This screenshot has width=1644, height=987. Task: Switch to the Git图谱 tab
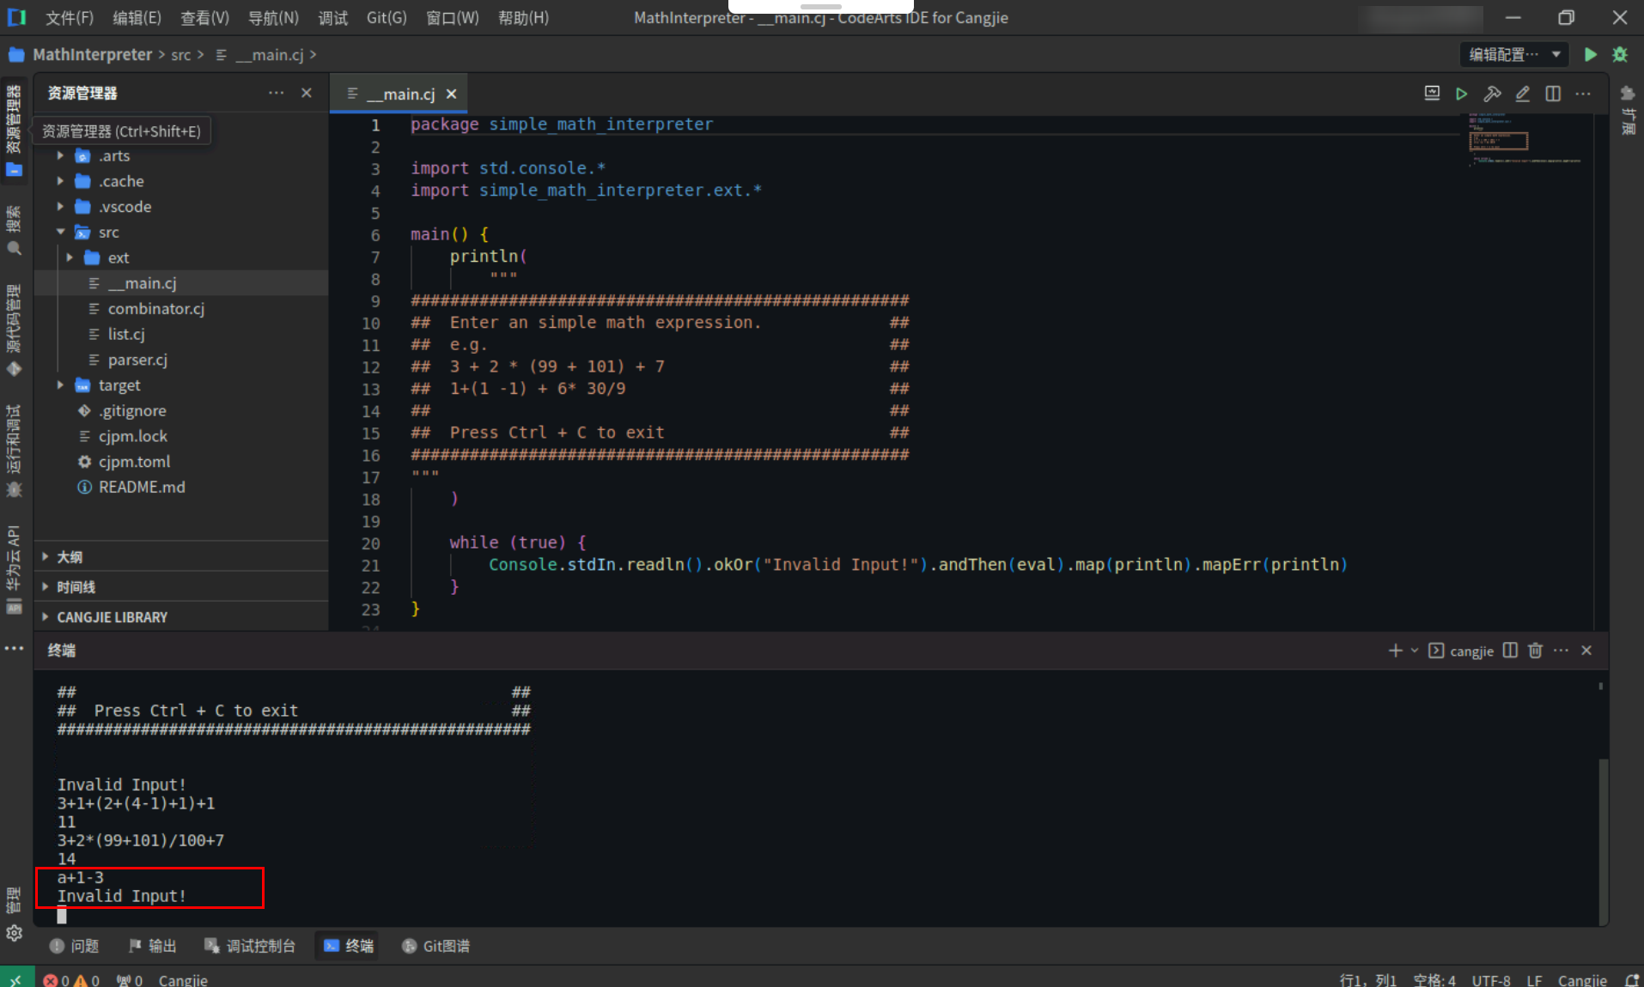pos(436,946)
